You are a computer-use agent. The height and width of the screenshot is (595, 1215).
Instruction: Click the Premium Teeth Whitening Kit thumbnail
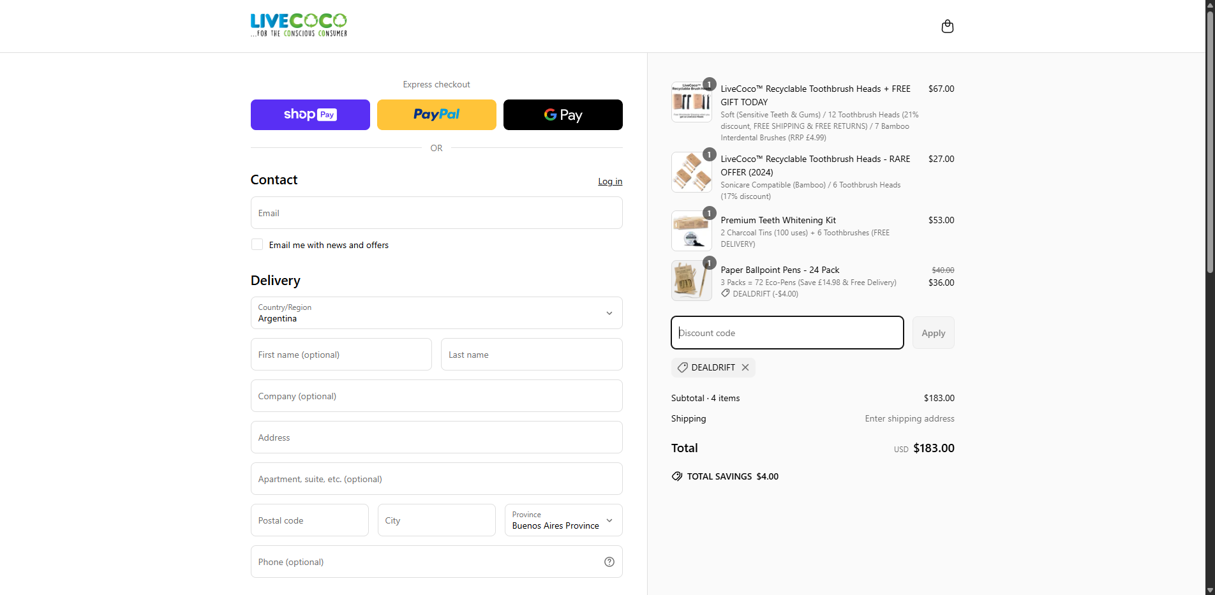coord(692,231)
